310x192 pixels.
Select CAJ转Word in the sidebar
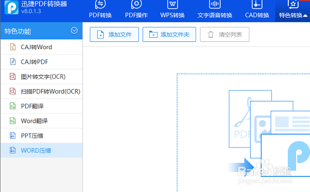tap(41, 47)
